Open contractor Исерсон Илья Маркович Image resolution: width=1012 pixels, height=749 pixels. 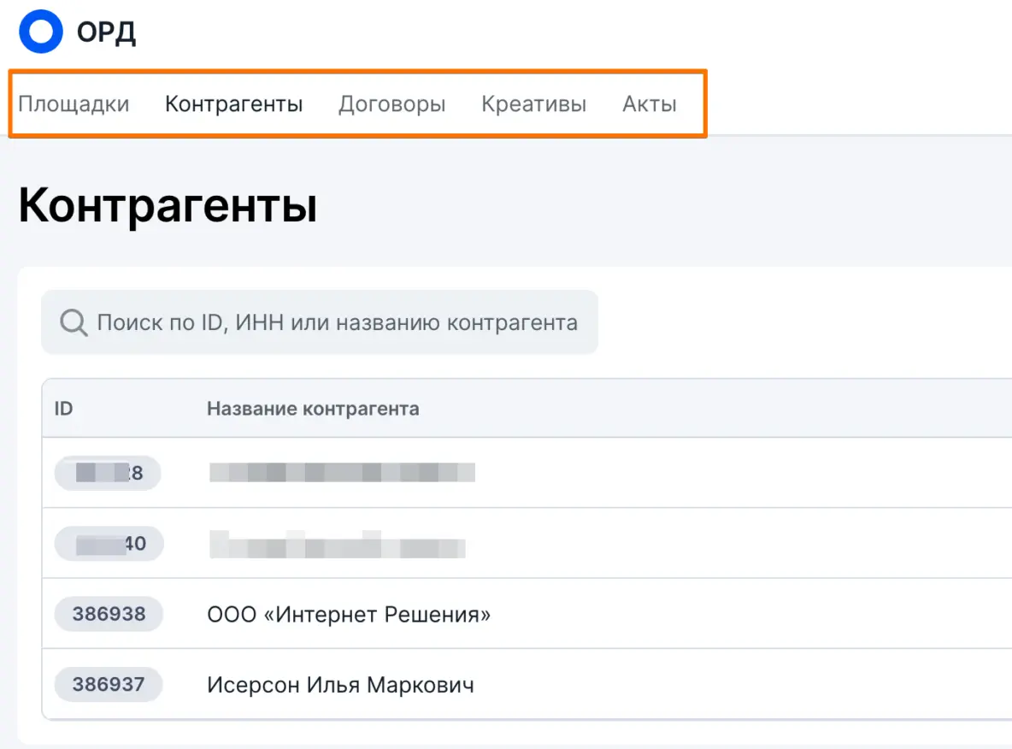coord(340,685)
